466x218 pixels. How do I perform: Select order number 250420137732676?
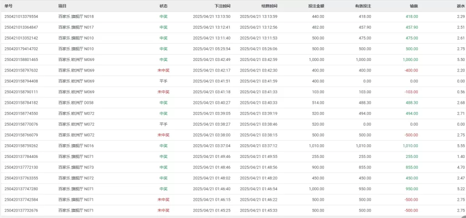(21, 211)
